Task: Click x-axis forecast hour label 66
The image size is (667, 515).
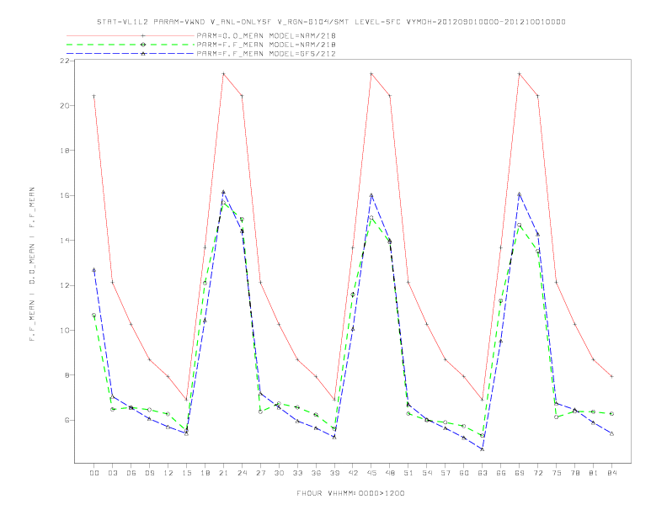Action: 501,473
